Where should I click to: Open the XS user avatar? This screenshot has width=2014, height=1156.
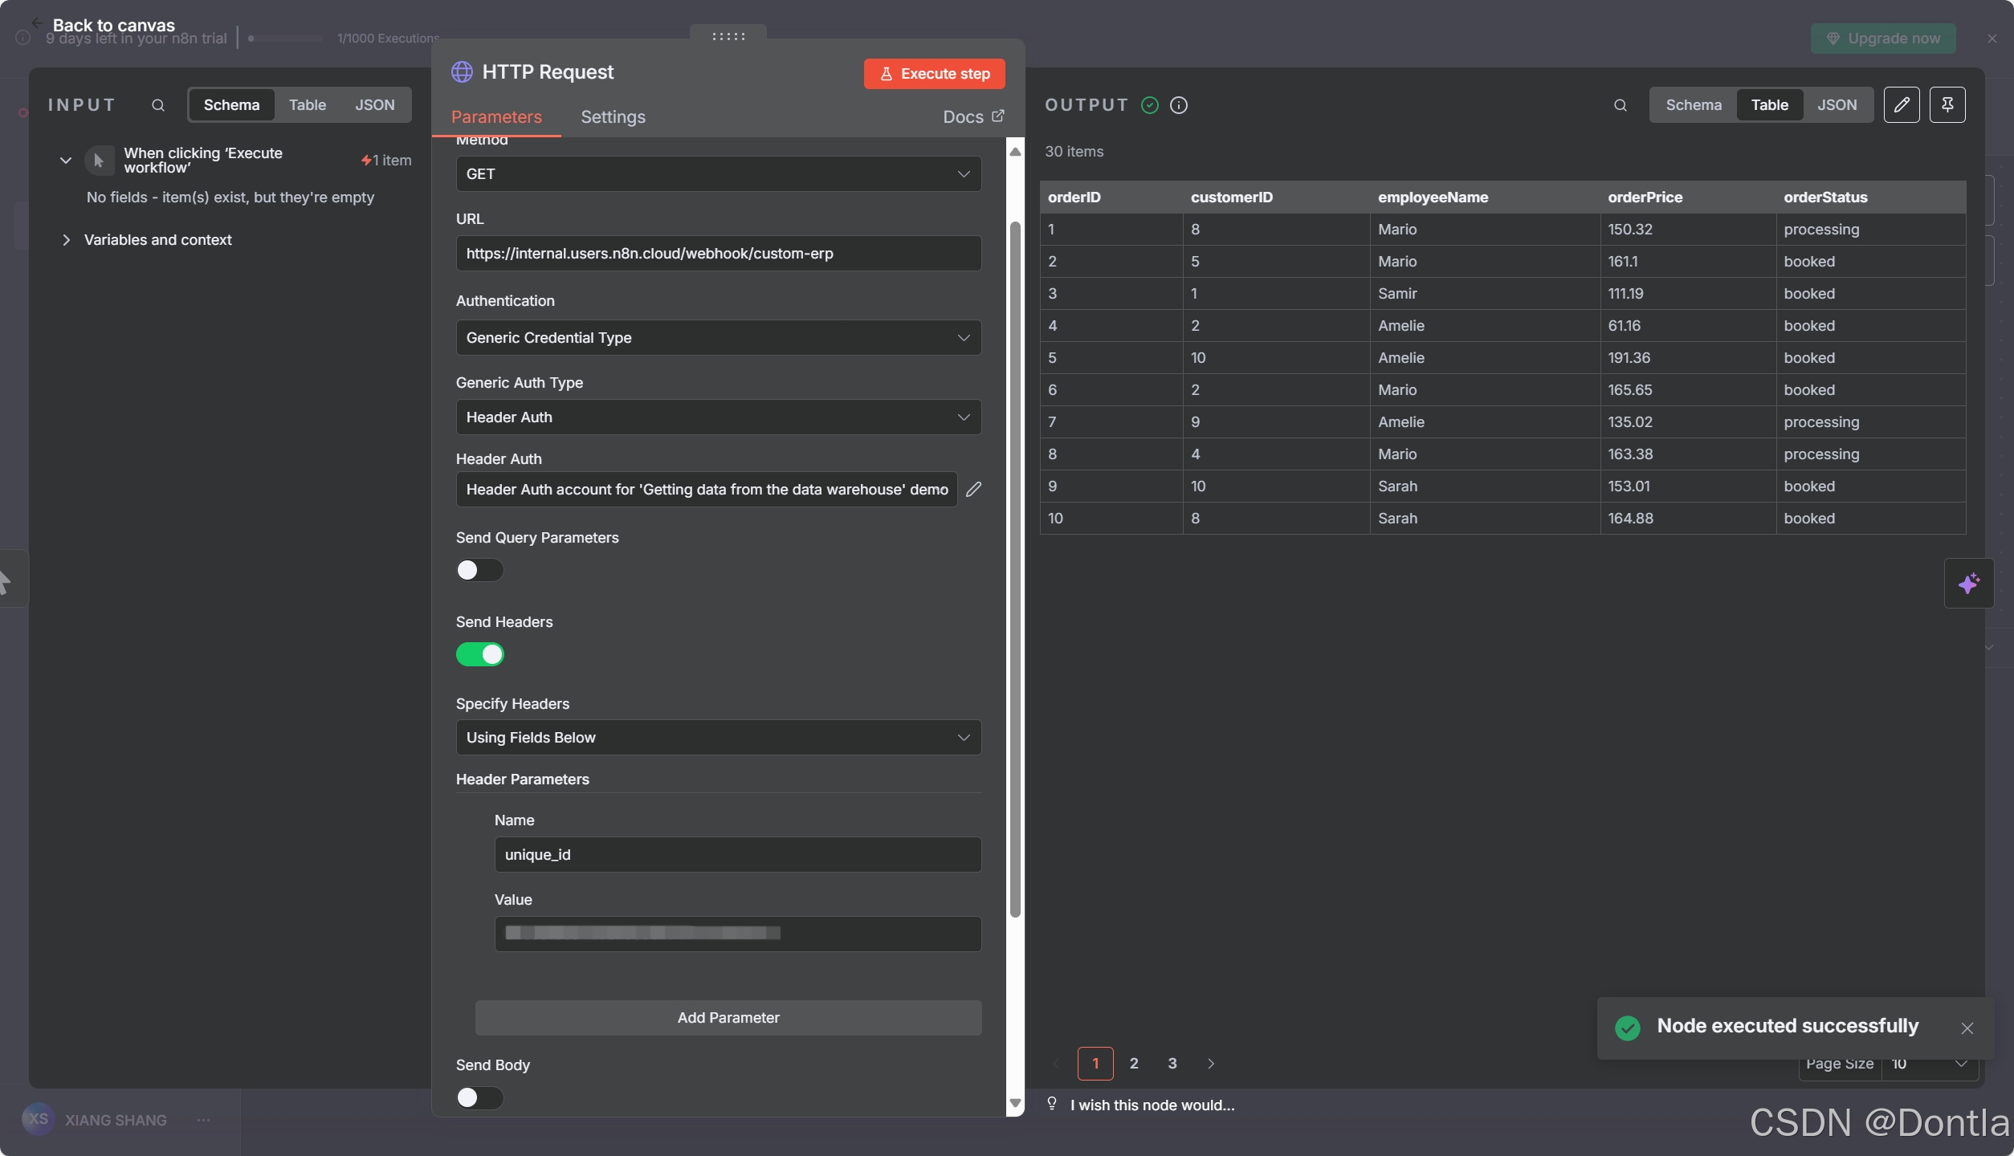[38, 1119]
